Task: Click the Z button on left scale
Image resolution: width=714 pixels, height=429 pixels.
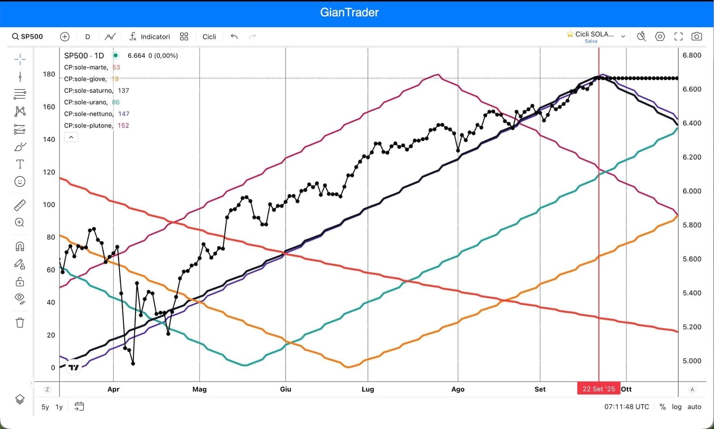Action: click(47, 390)
